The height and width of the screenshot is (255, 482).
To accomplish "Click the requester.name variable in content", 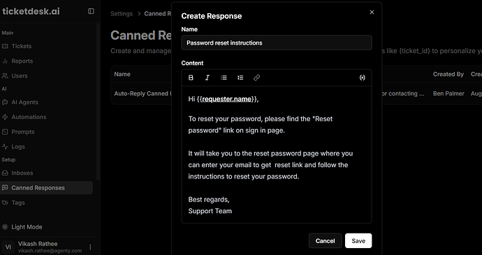I will point(228,99).
